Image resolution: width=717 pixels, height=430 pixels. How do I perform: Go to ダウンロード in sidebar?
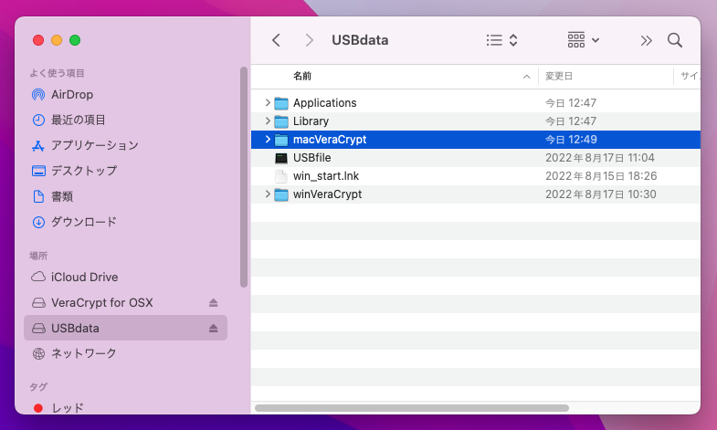(83, 222)
